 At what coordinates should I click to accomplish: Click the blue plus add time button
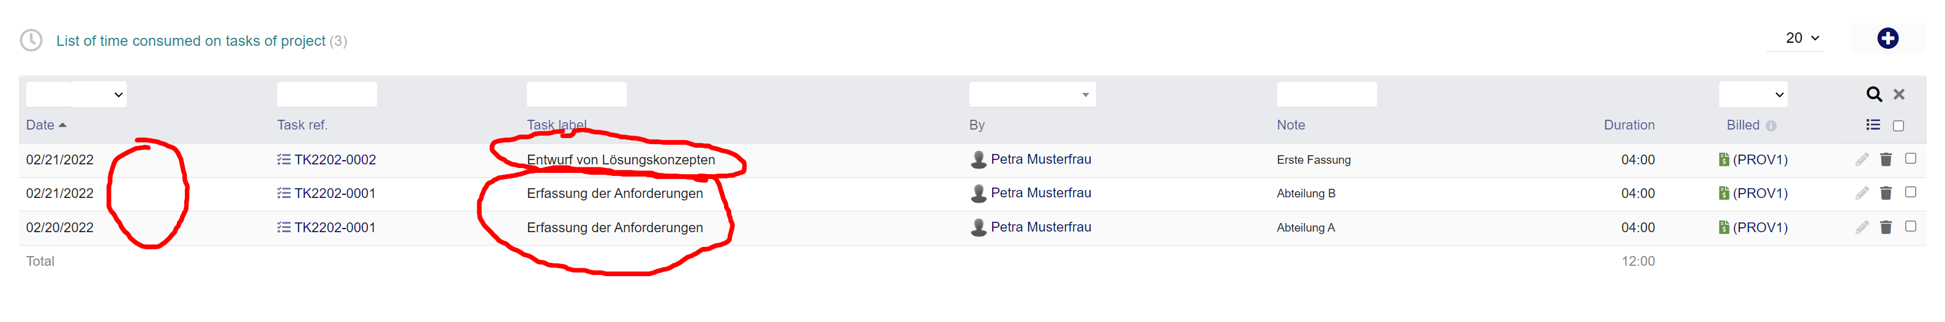pyautogui.click(x=1887, y=38)
